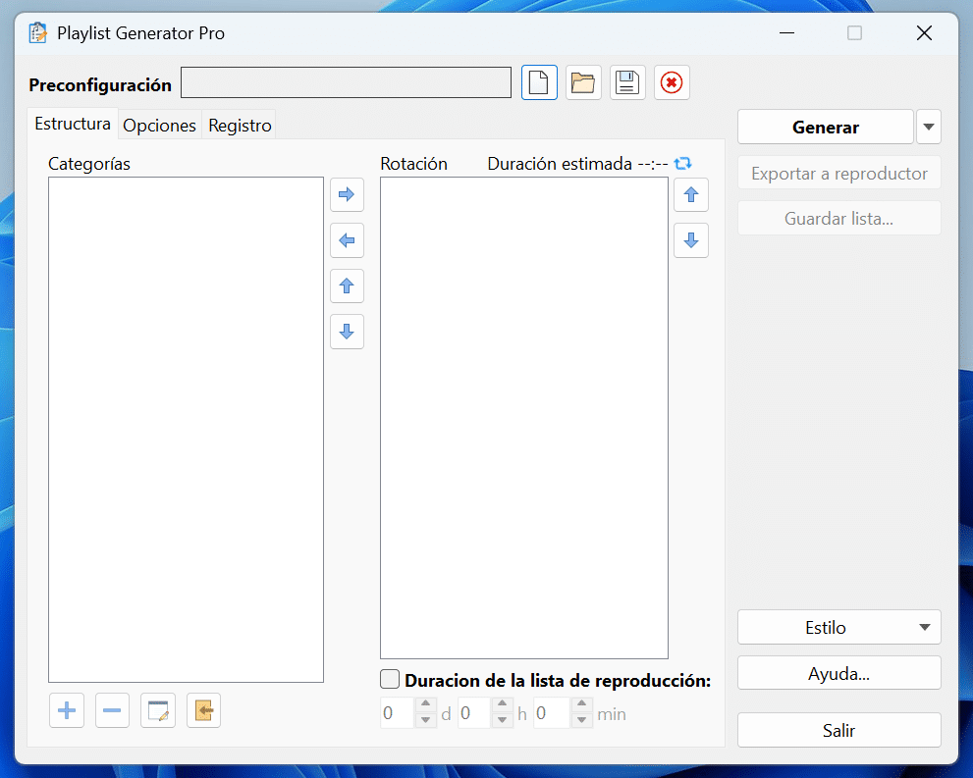Decrease minutes with the down spinner
Image resolution: width=973 pixels, height=778 pixels.
581,720
